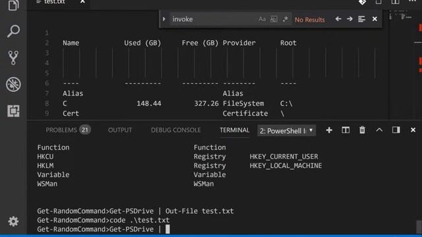Click 'No Results' text in find widget
Viewport: 422px width, 237px height.
coord(310,20)
